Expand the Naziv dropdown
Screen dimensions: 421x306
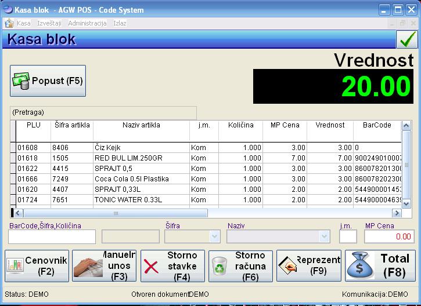324,236
